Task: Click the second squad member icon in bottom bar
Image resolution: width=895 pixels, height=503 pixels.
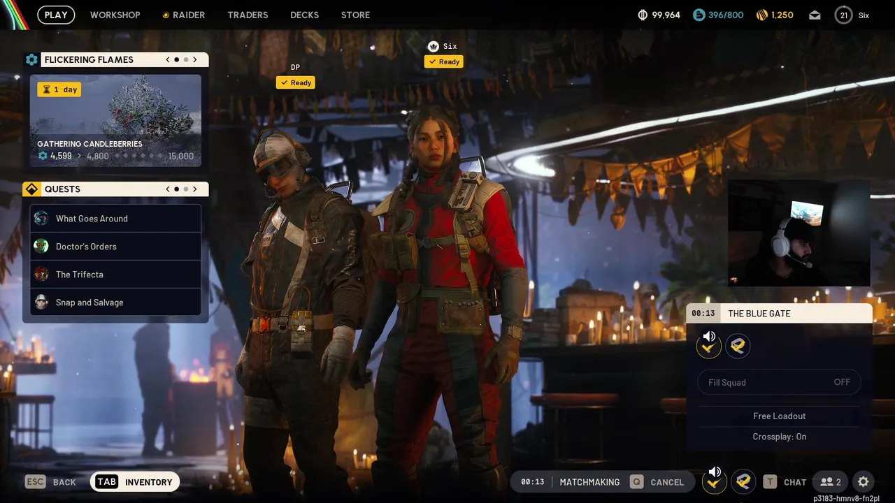Action: click(x=743, y=481)
